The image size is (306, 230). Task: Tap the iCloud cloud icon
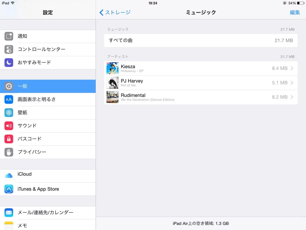tap(9, 176)
